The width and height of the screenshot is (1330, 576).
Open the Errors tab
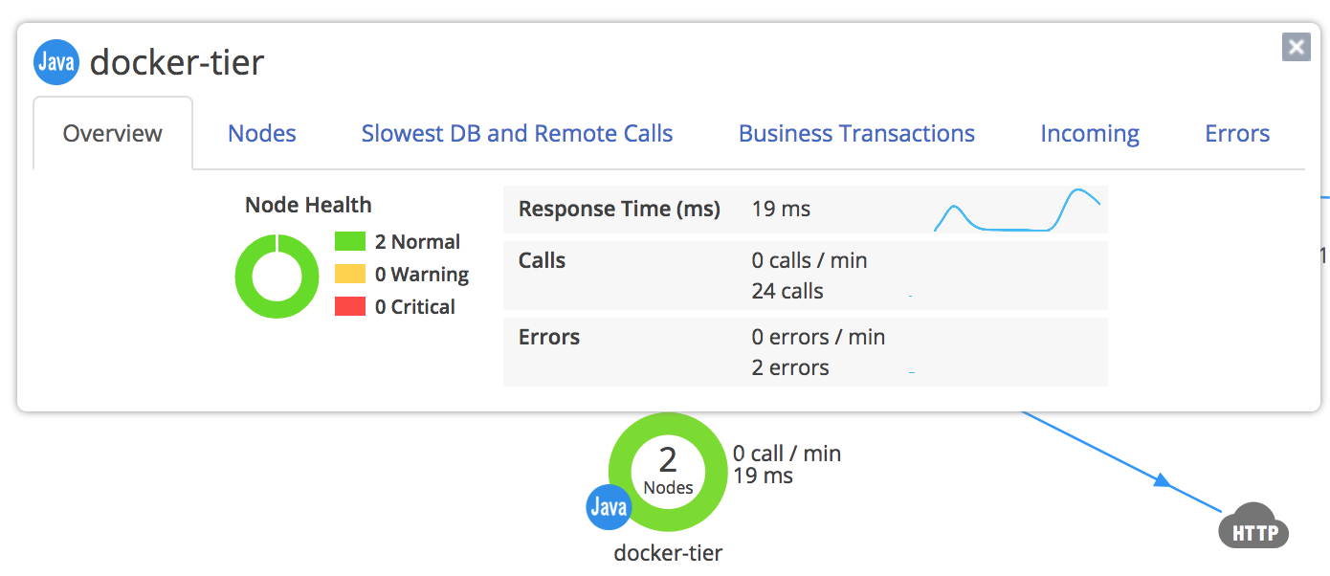pos(1237,134)
